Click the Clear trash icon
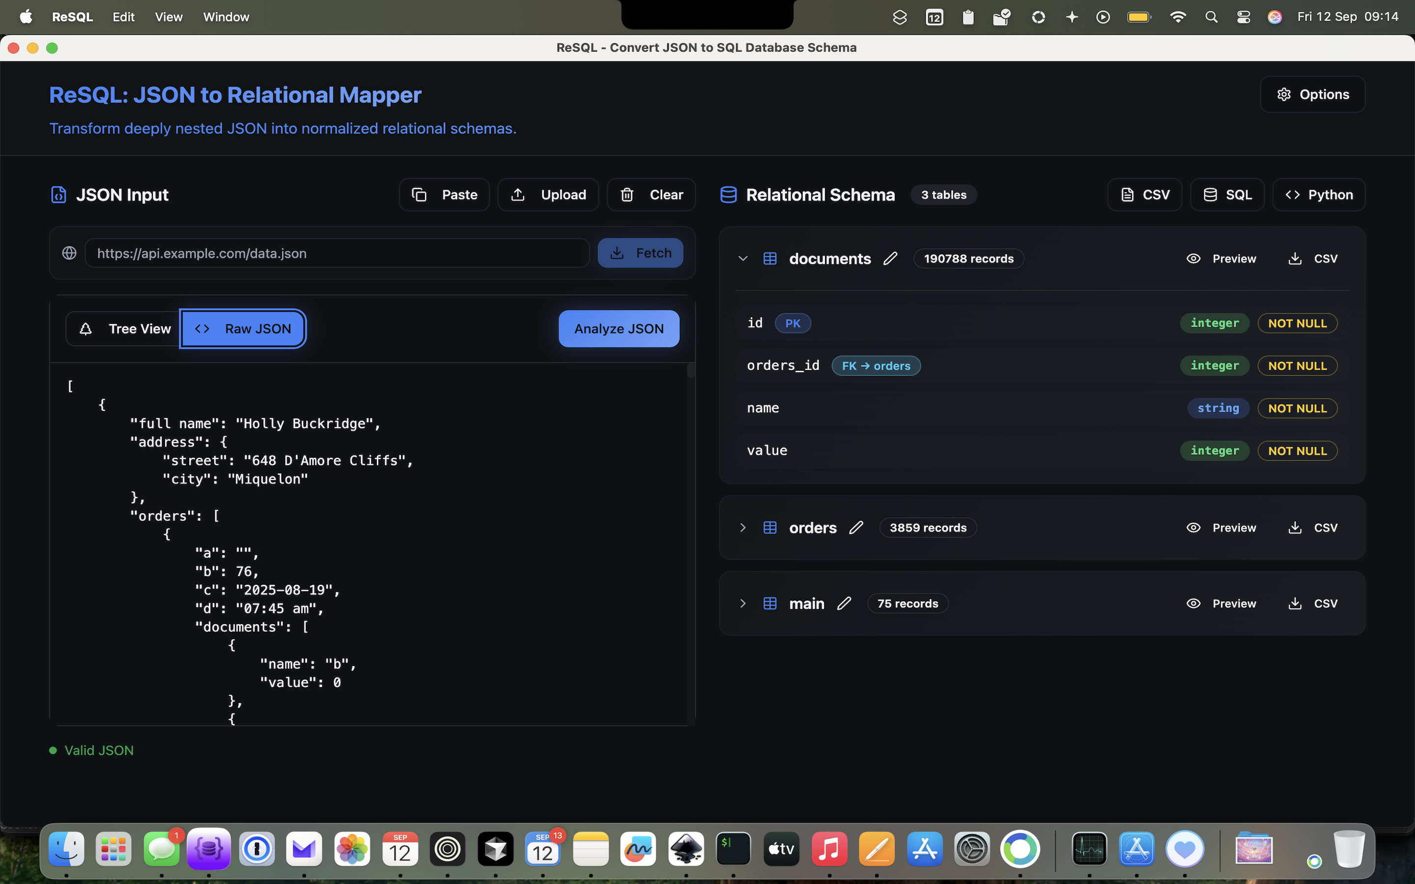This screenshot has width=1415, height=884. point(627,194)
